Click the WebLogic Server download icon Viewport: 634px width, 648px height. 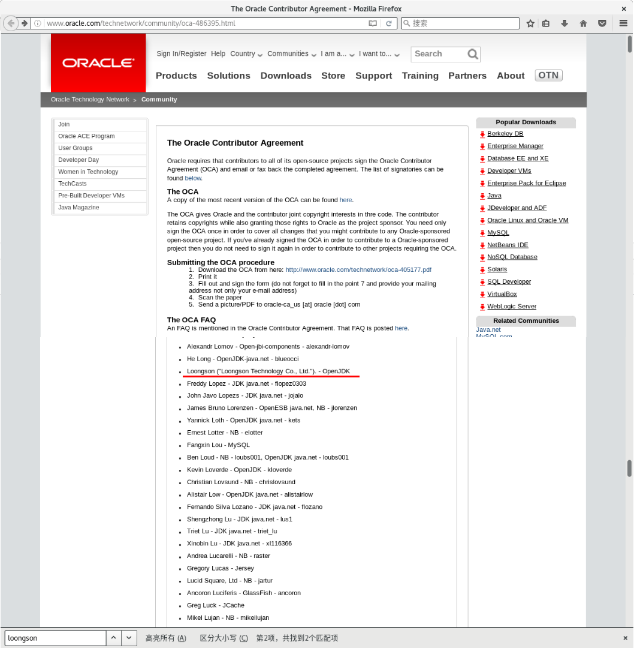(x=482, y=307)
